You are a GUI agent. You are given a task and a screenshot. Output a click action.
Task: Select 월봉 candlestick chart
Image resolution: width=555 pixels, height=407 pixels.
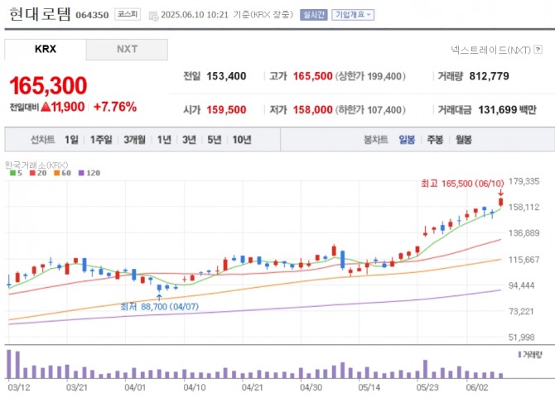click(x=464, y=140)
